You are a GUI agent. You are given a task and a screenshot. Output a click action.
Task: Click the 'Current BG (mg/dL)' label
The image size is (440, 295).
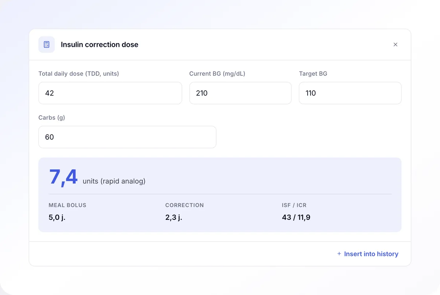217,74
